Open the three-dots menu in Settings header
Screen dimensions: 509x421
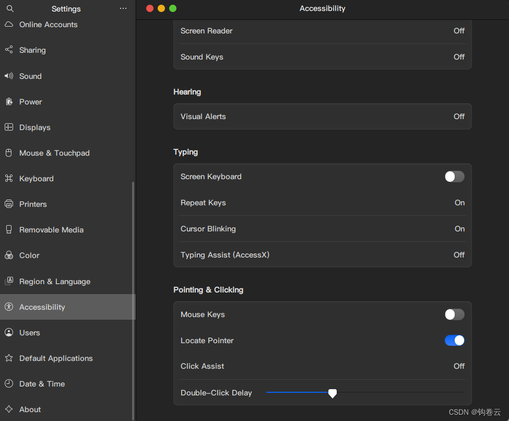pyautogui.click(x=123, y=8)
